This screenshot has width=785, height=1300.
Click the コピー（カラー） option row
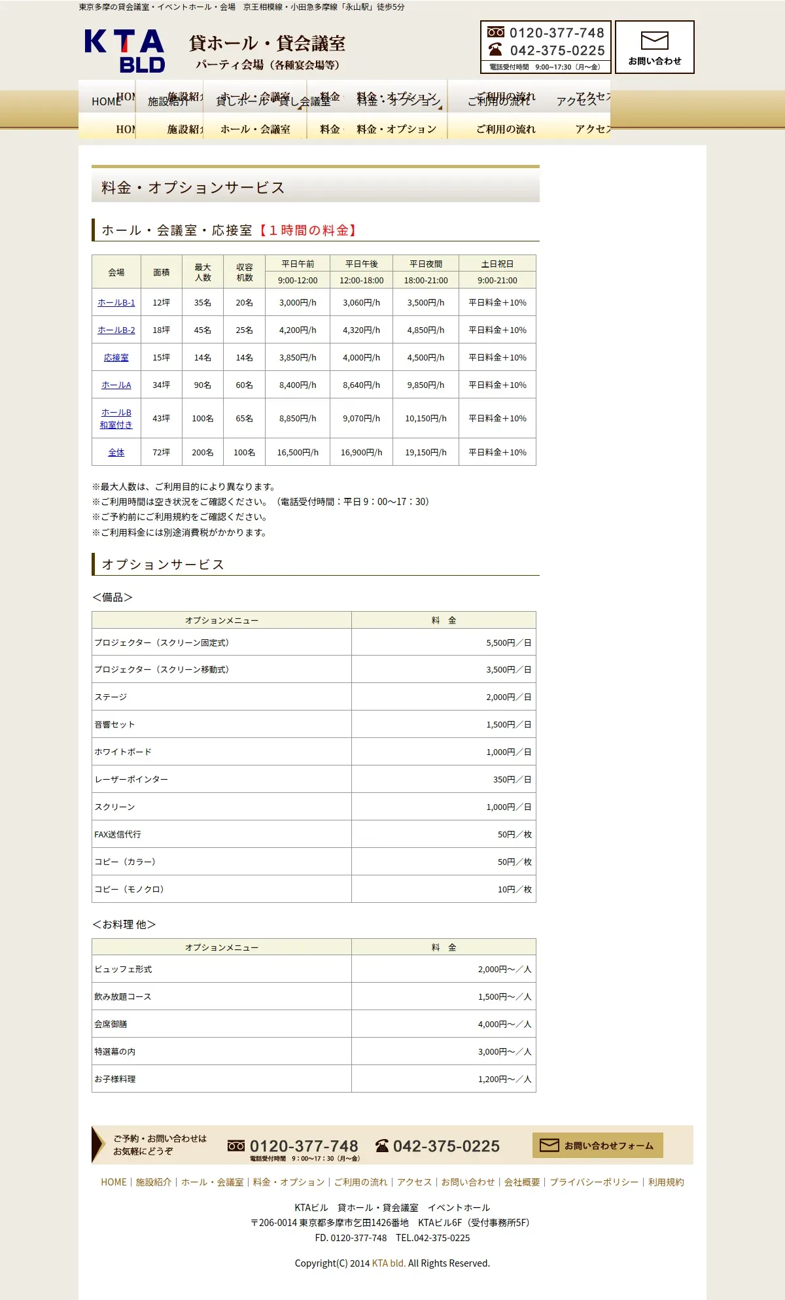[x=313, y=862]
